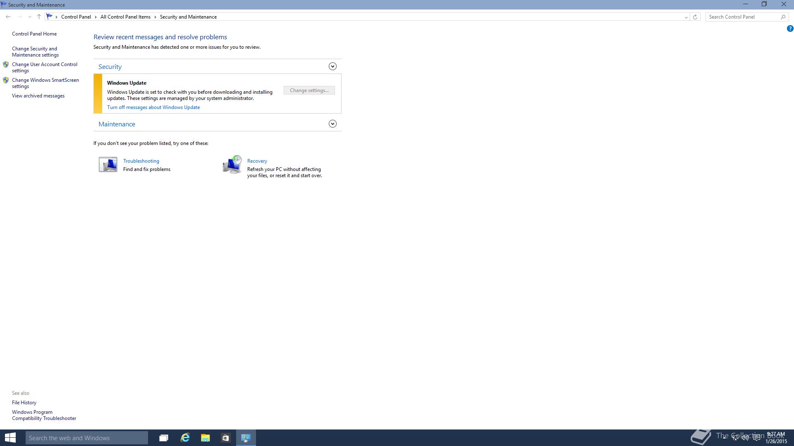Open File Explorer from taskbar

tap(205, 438)
